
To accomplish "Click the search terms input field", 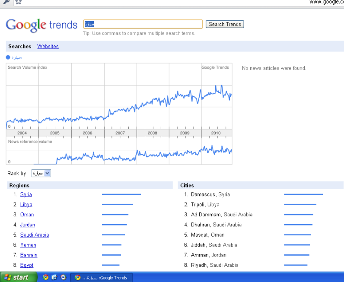I will click(x=143, y=24).
